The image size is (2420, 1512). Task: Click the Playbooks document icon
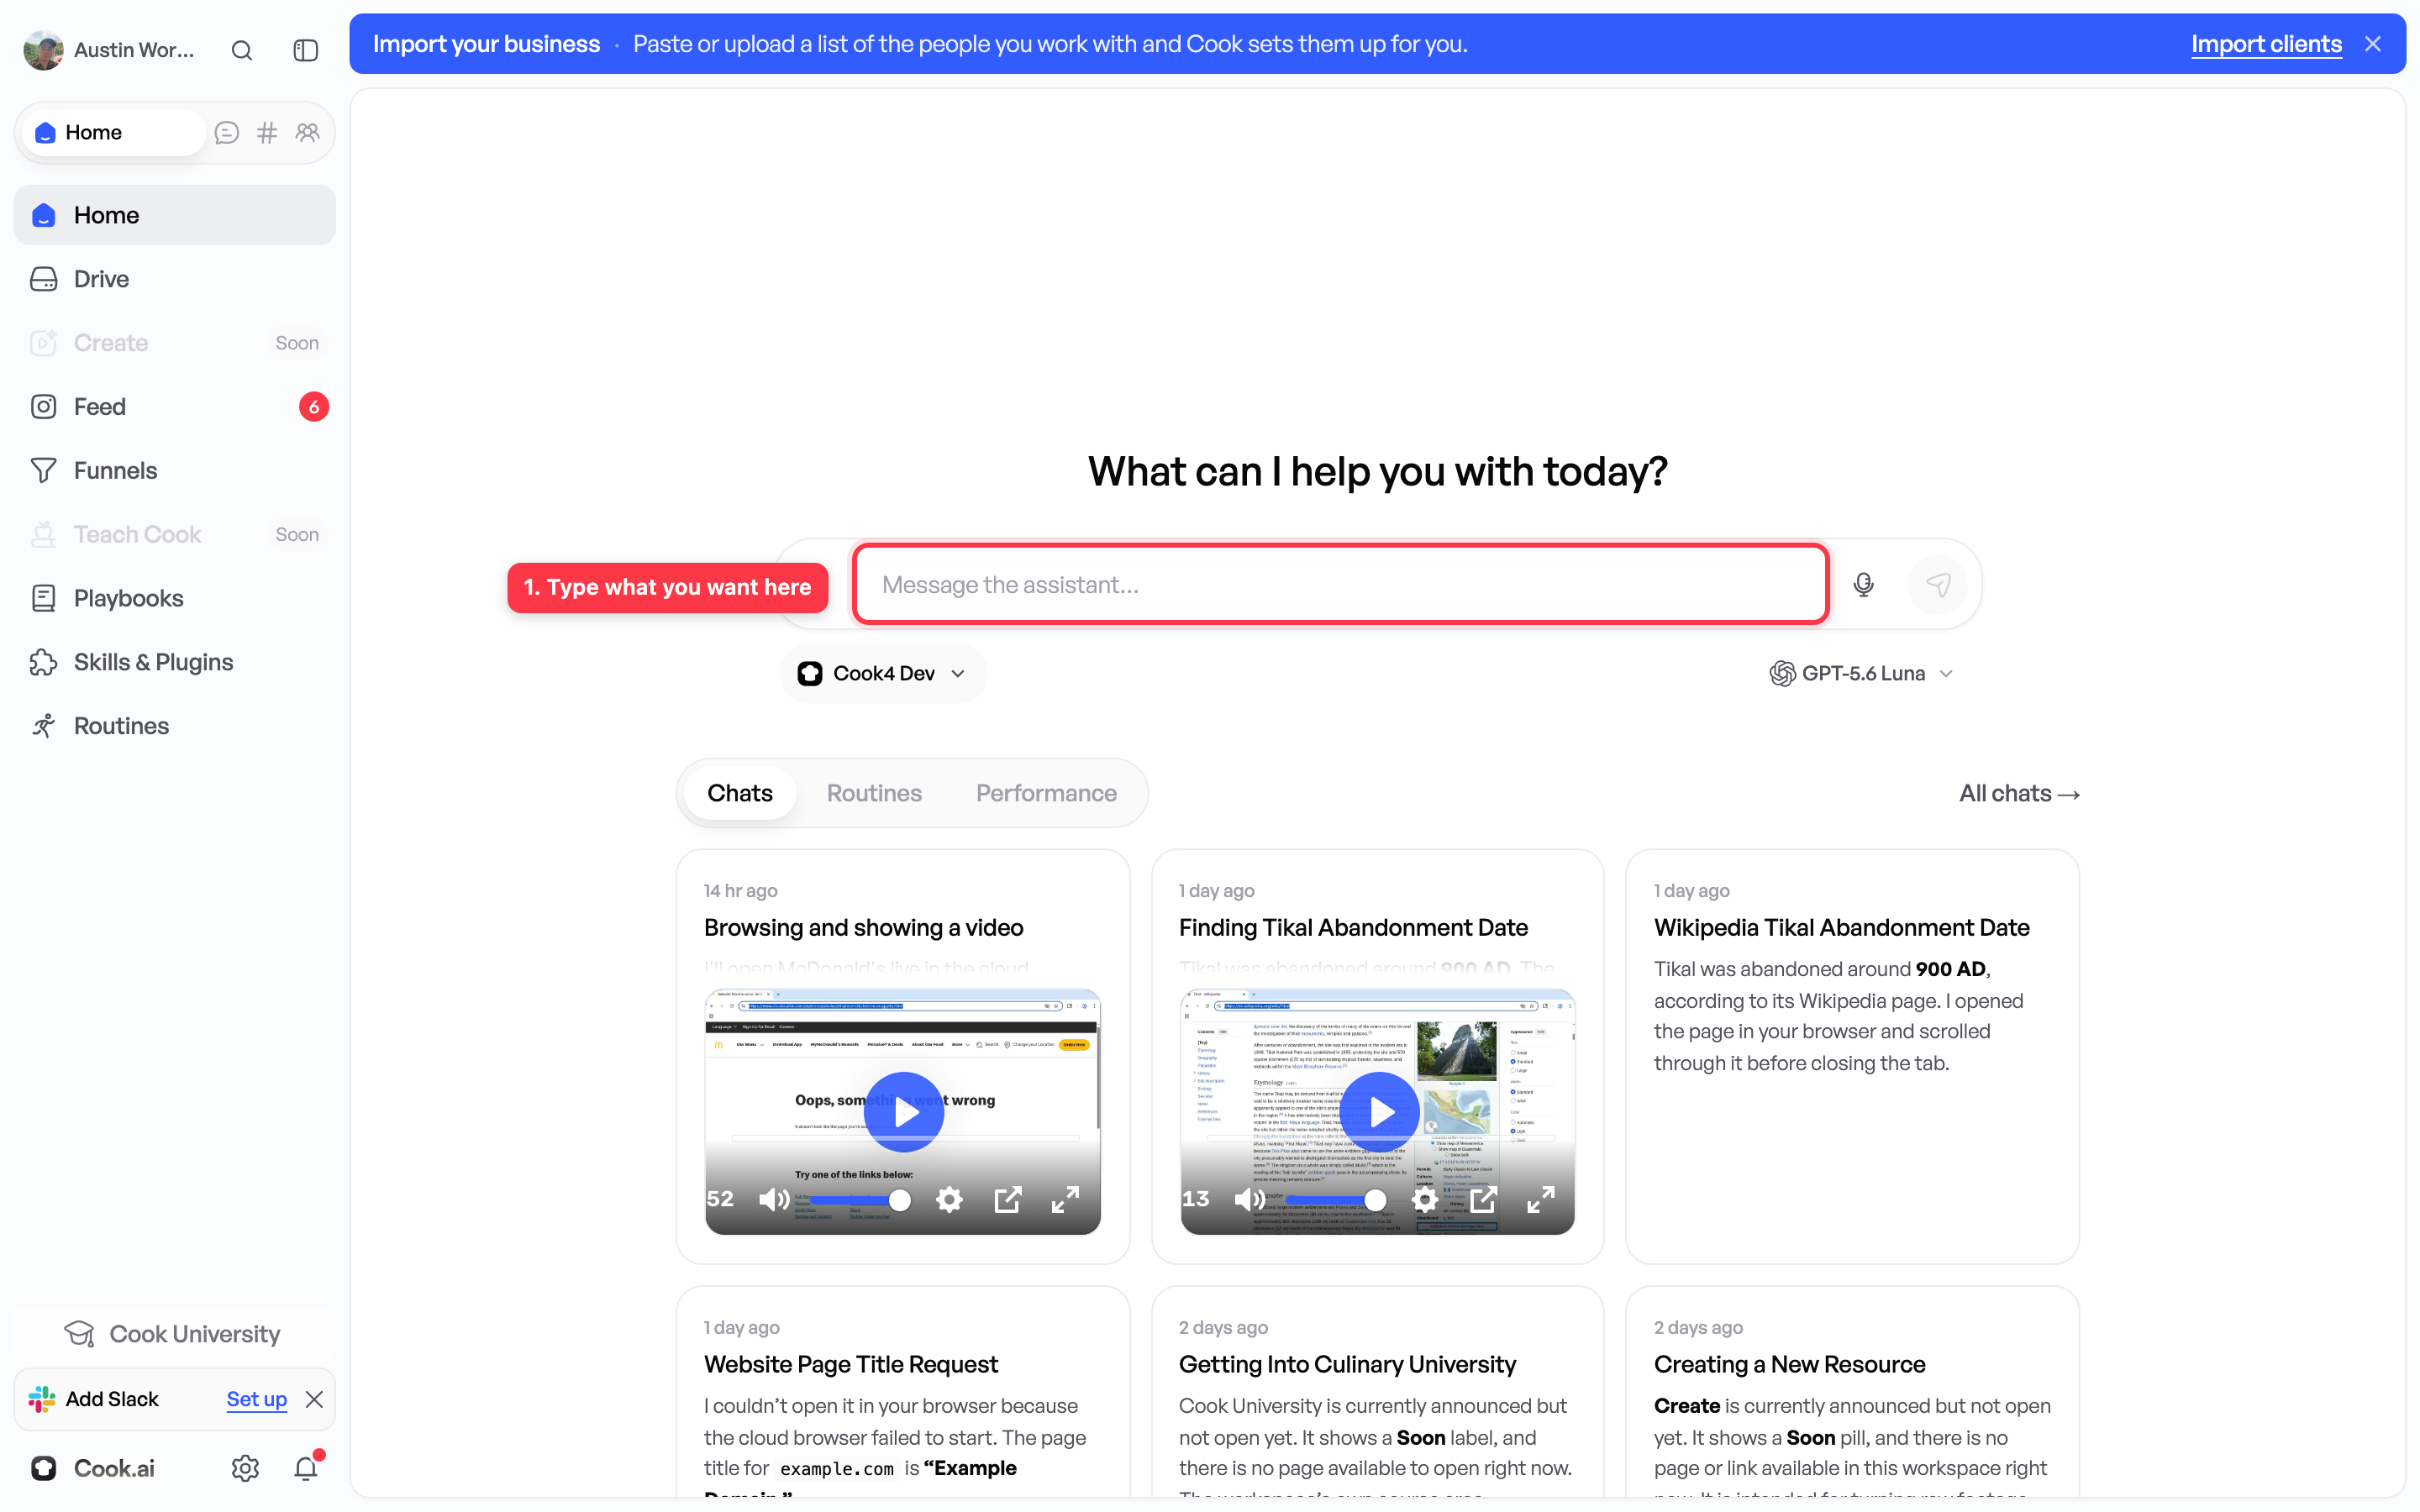pos(44,598)
